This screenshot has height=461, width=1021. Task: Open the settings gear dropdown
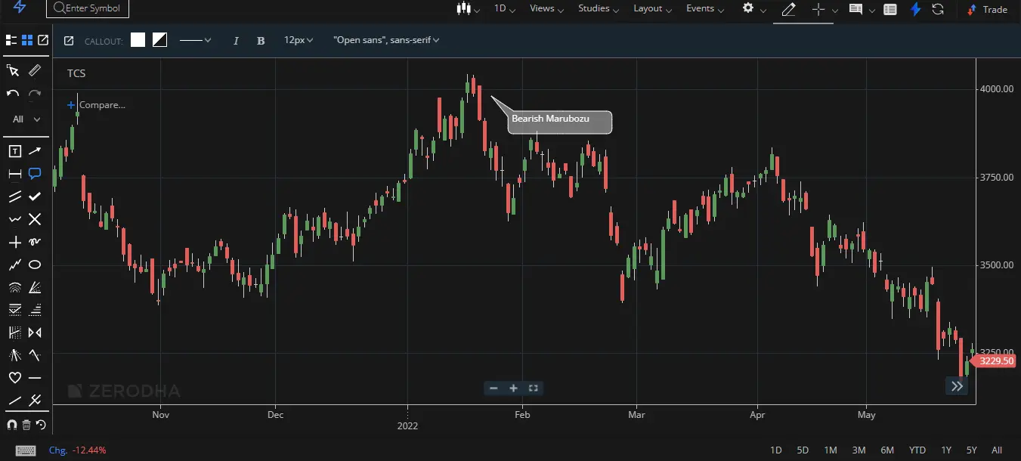[x=753, y=9]
